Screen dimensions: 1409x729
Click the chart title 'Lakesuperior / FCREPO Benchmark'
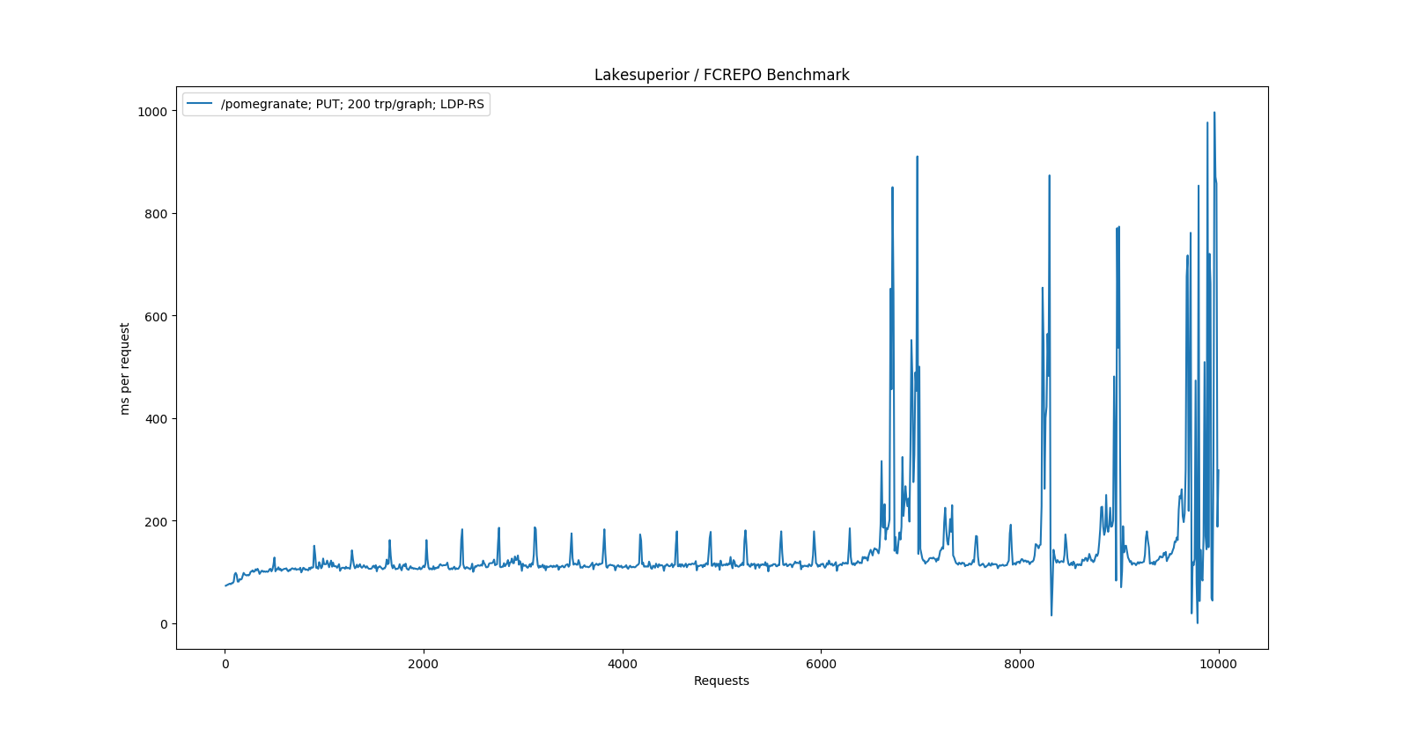click(x=721, y=75)
